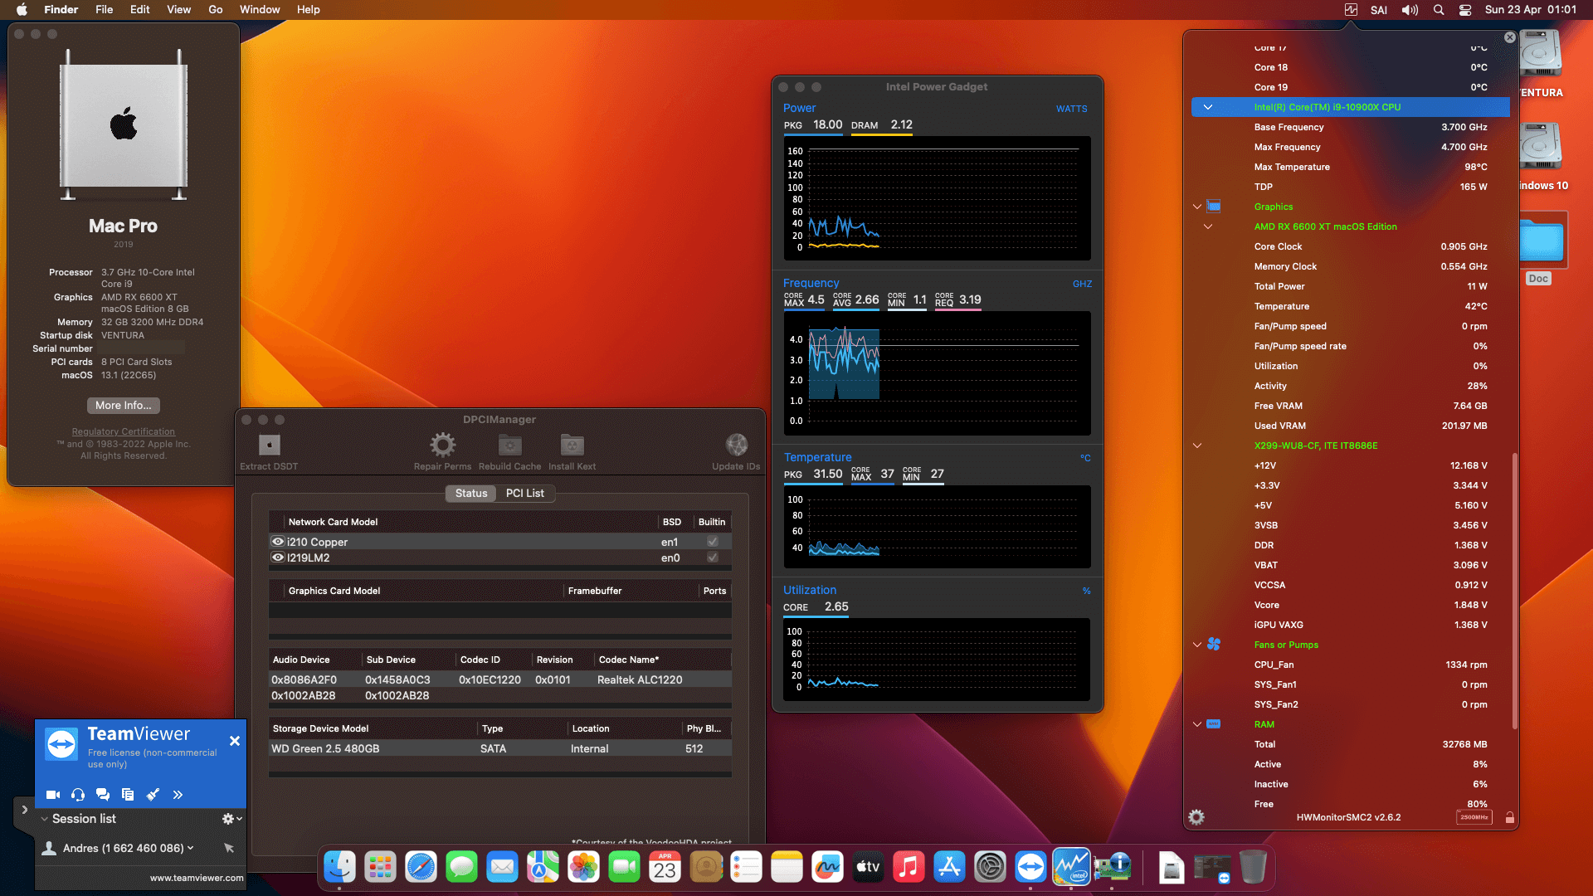Click the 2500MHz button in HWMonitor
1593x896 pixels.
[x=1474, y=817]
